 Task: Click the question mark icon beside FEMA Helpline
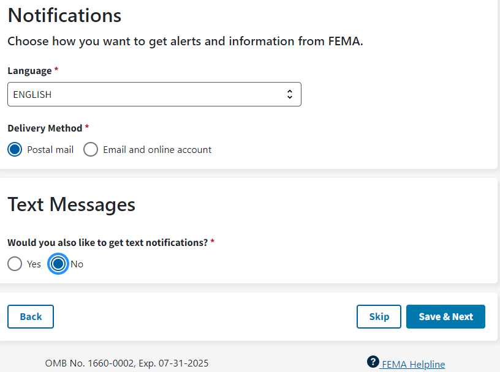[x=373, y=362]
